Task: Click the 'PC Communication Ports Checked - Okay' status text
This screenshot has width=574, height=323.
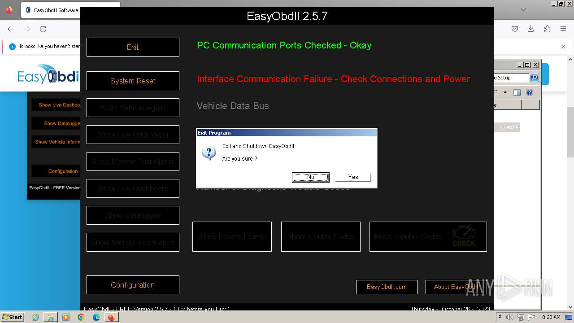Action: (x=284, y=45)
